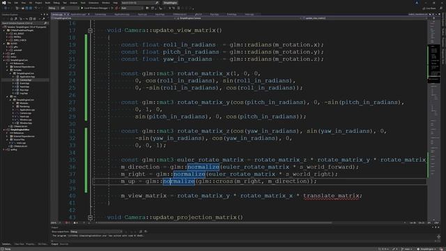The width and height of the screenshot is (446, 251).
Task: Open update_view_matrix member navigation dropdown
Action: [365, 18]
